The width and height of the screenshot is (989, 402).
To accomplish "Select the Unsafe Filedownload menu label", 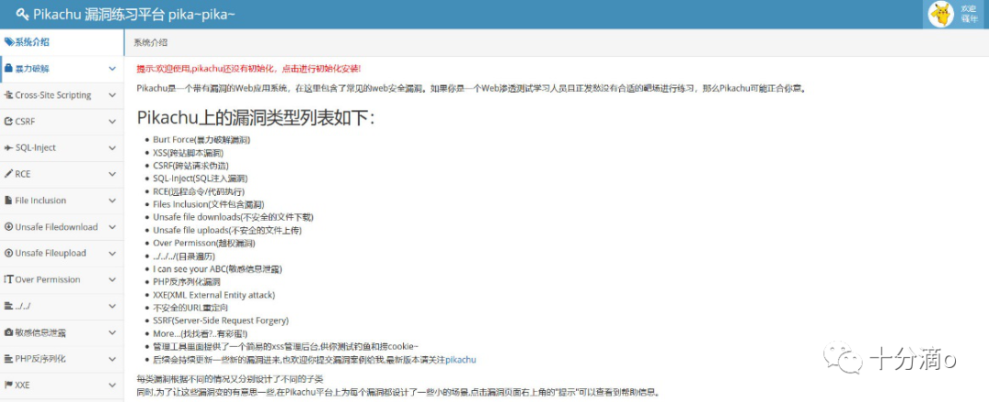I will [x=56, y=226].
